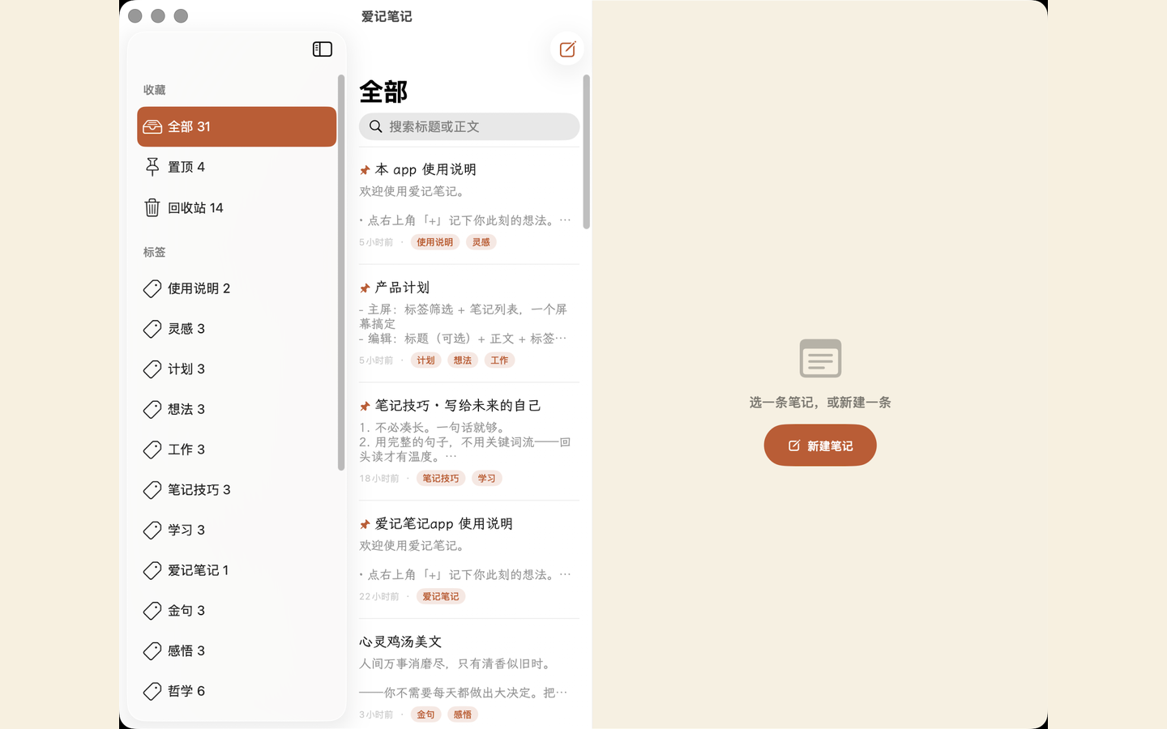Click the compose new note icon
This screenshot has width=1167, height=729.
(x=567, y=49)
